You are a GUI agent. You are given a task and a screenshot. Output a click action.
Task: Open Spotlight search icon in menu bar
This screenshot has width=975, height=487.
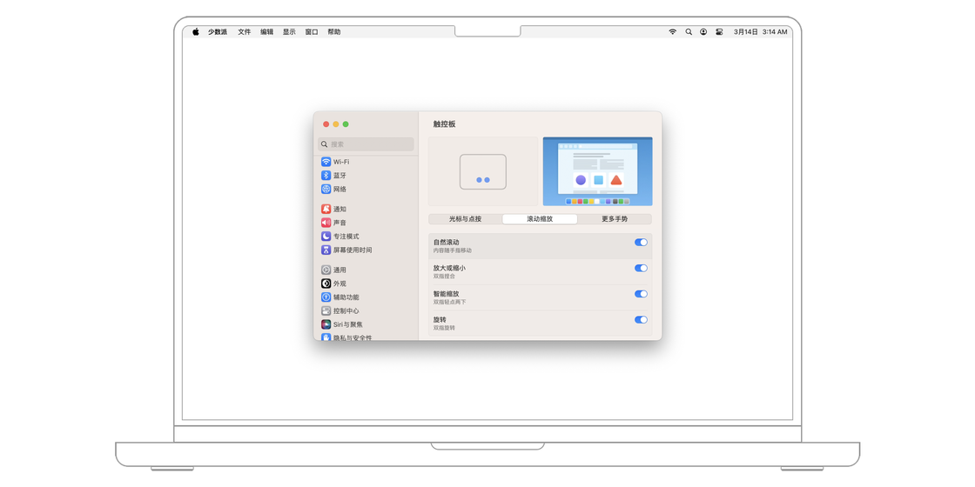tap(689, 31)
